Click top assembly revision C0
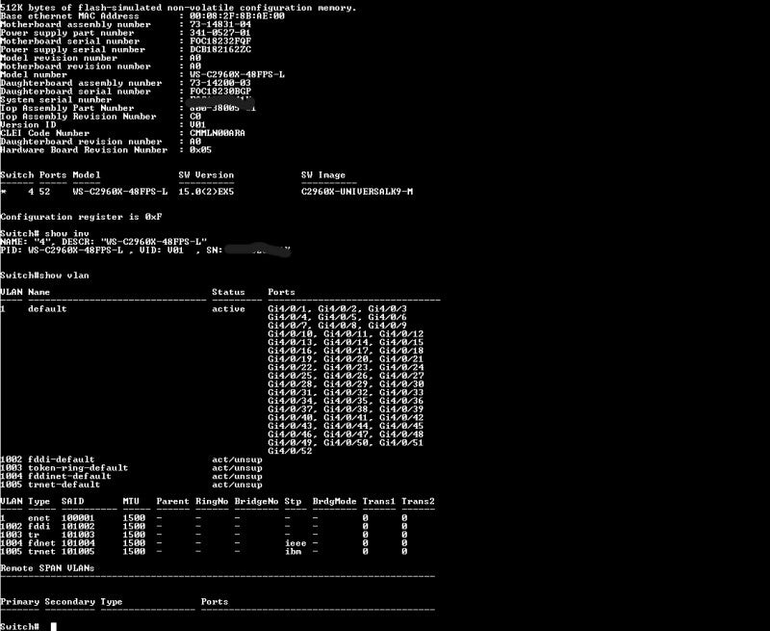The width and height of the screenshot is (770, 631). [195, 117]
